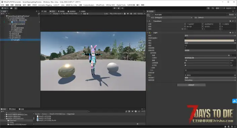Toggle the SunLight active checkbox in Inspector
The height and width of the screenshot is (128, 237).
coord(153,15)
